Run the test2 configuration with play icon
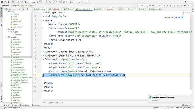The width and height of the screenshot is (194, 109). tap(150, 5)
